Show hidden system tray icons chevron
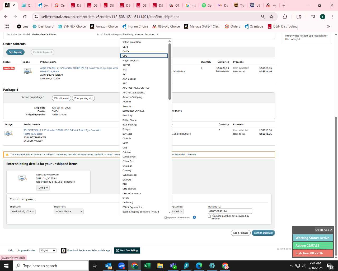The image size is (338, 271). (291, 266)
